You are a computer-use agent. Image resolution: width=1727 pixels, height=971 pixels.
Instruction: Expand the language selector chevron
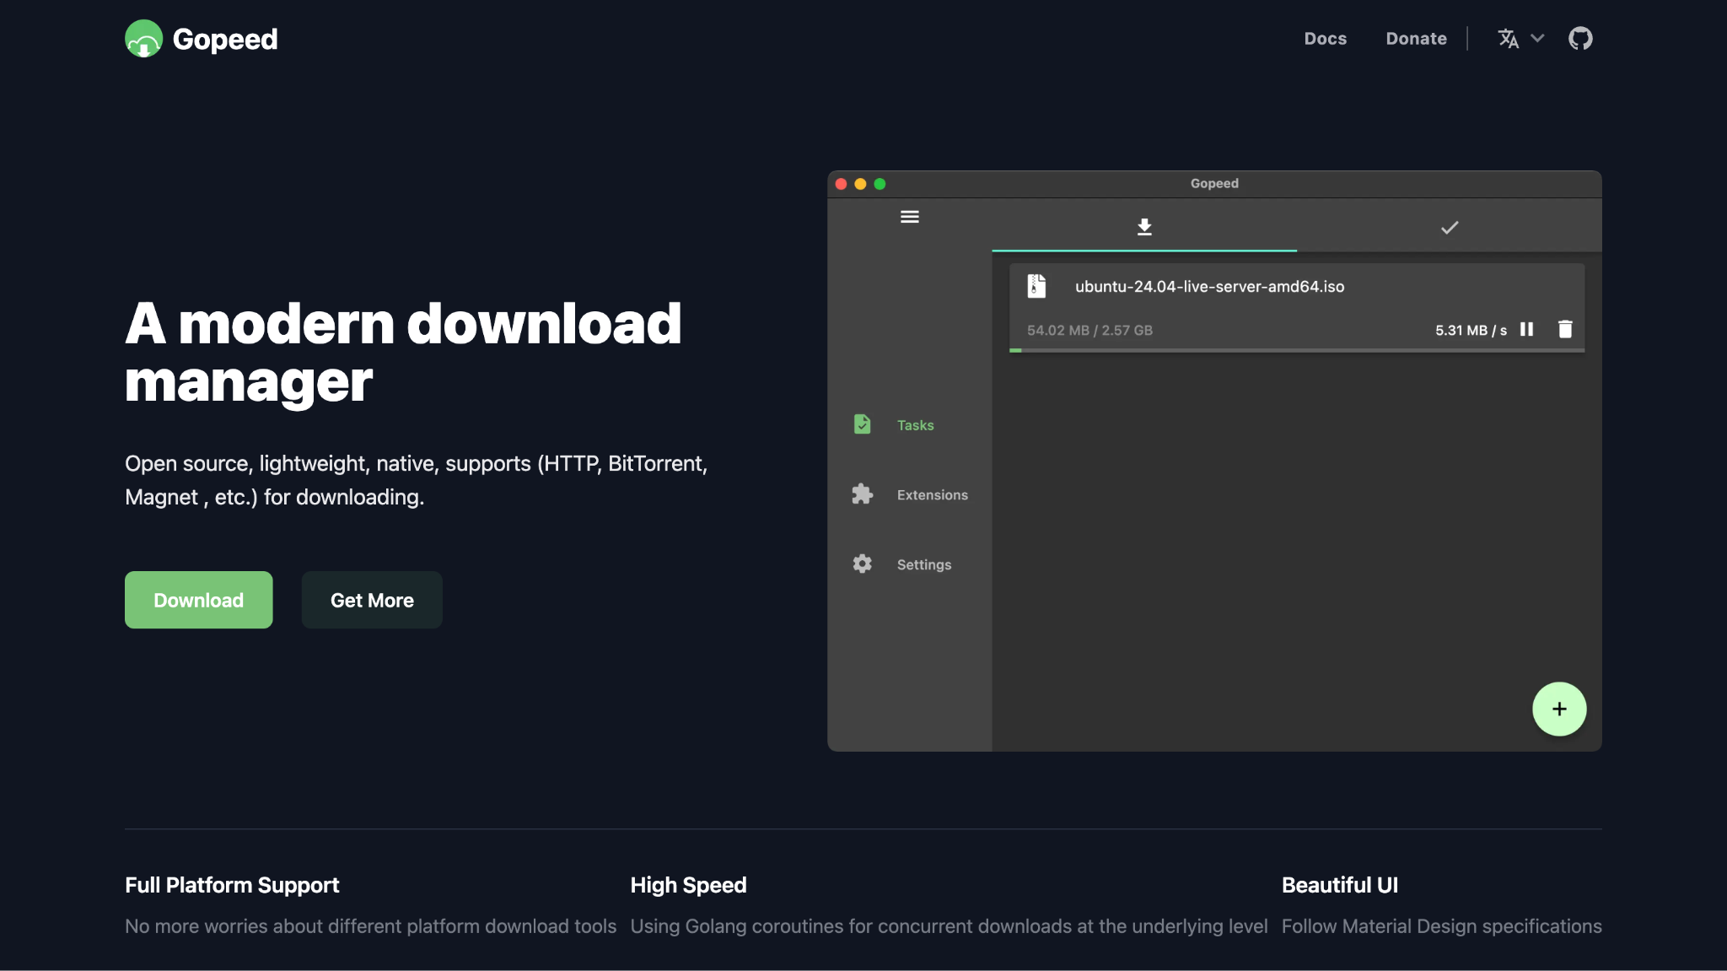[1538, 38]
